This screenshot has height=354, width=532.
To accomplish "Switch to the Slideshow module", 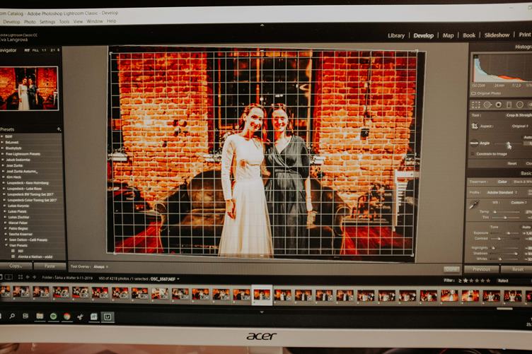I will (x=497, y=35).
